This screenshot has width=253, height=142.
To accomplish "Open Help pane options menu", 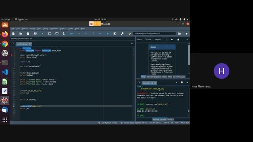I will tap(187, 39).
